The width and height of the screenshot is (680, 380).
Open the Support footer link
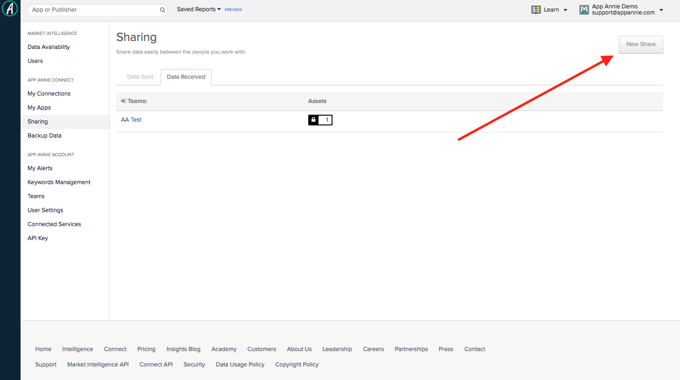pos(46,365)
